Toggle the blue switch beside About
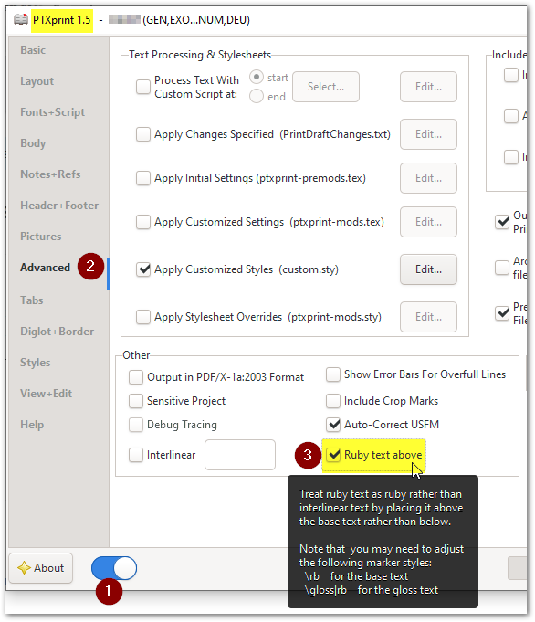Screen dimensions: 535x622 point(114,568)
